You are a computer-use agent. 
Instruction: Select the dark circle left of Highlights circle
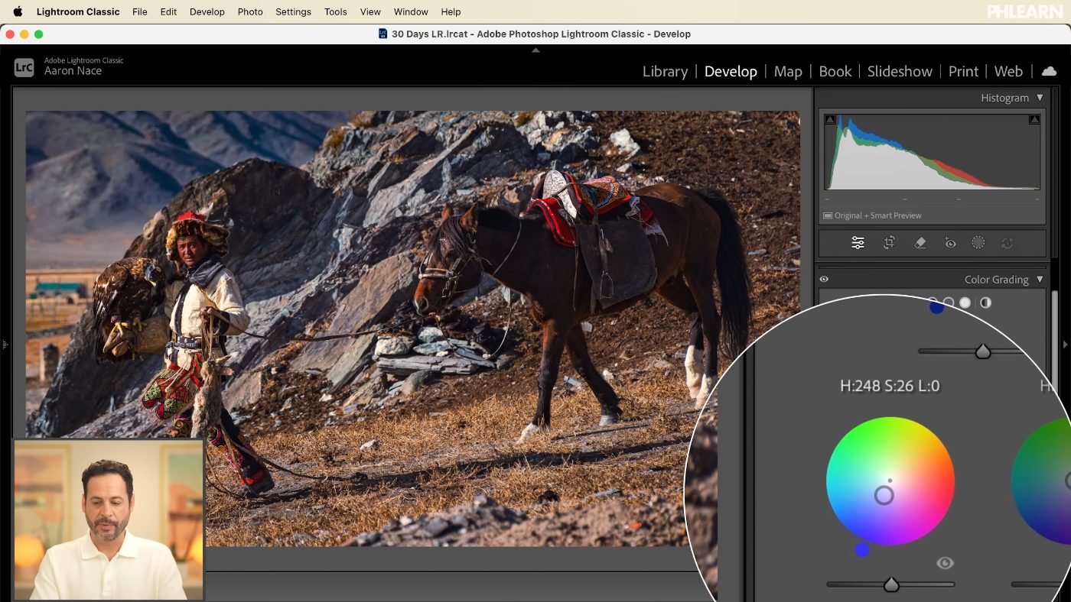point(949,303)
